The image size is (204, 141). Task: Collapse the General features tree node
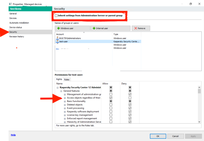[61, 91]
